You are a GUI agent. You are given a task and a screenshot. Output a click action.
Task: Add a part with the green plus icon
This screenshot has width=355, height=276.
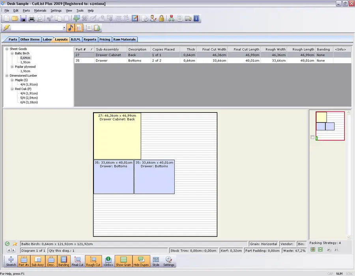(77, 18)
